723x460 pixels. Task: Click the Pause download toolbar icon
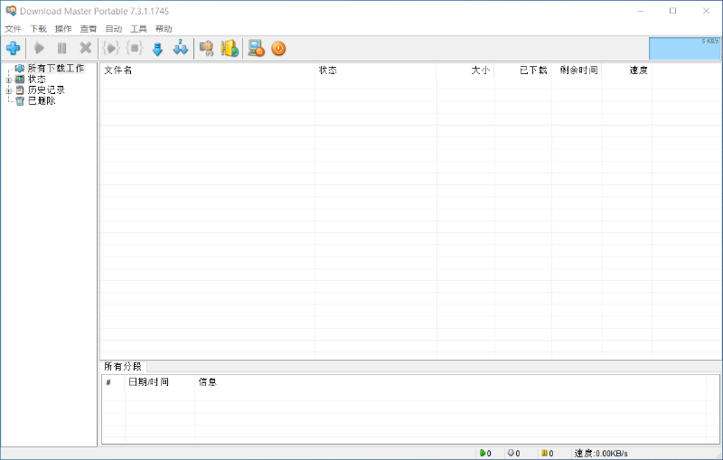pos(61,48)
